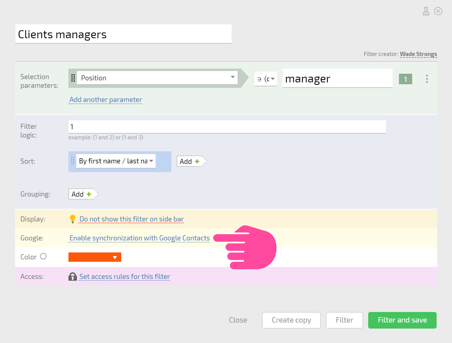Open the Position parameter dropdown
Image resolution: width=452 pixels, height=343 pixels.
coord(157,78)
